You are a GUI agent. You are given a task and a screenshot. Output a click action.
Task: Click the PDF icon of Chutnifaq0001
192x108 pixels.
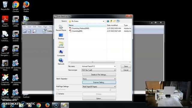70,31
